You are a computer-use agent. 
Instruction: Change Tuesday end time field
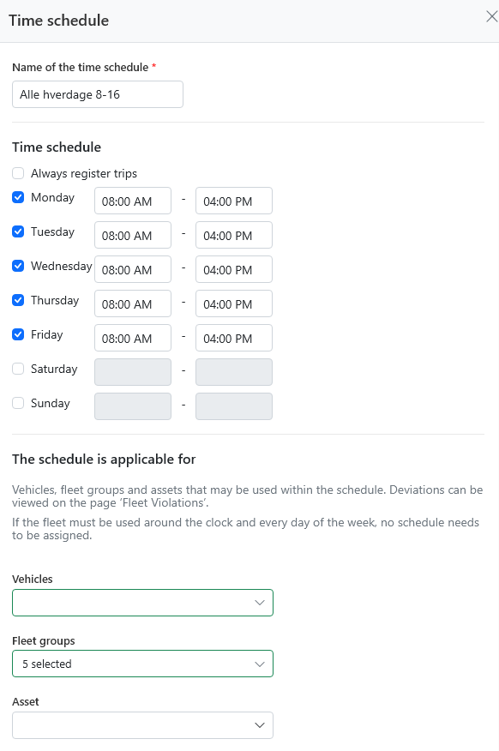pos(234,235)
